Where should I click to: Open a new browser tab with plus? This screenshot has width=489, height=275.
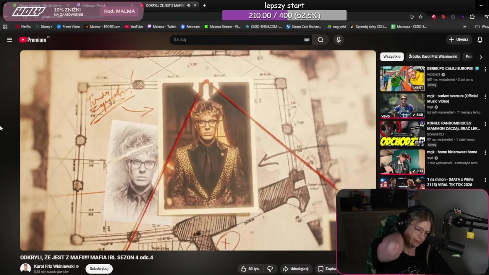pos(204,5)
